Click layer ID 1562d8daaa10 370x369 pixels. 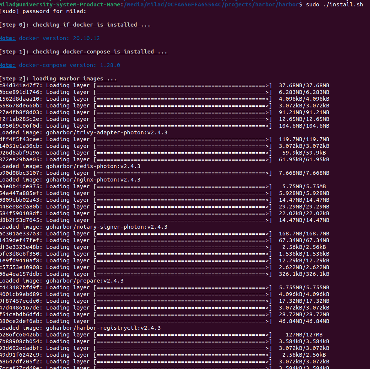pyautogui.click(x=20, y=99)
